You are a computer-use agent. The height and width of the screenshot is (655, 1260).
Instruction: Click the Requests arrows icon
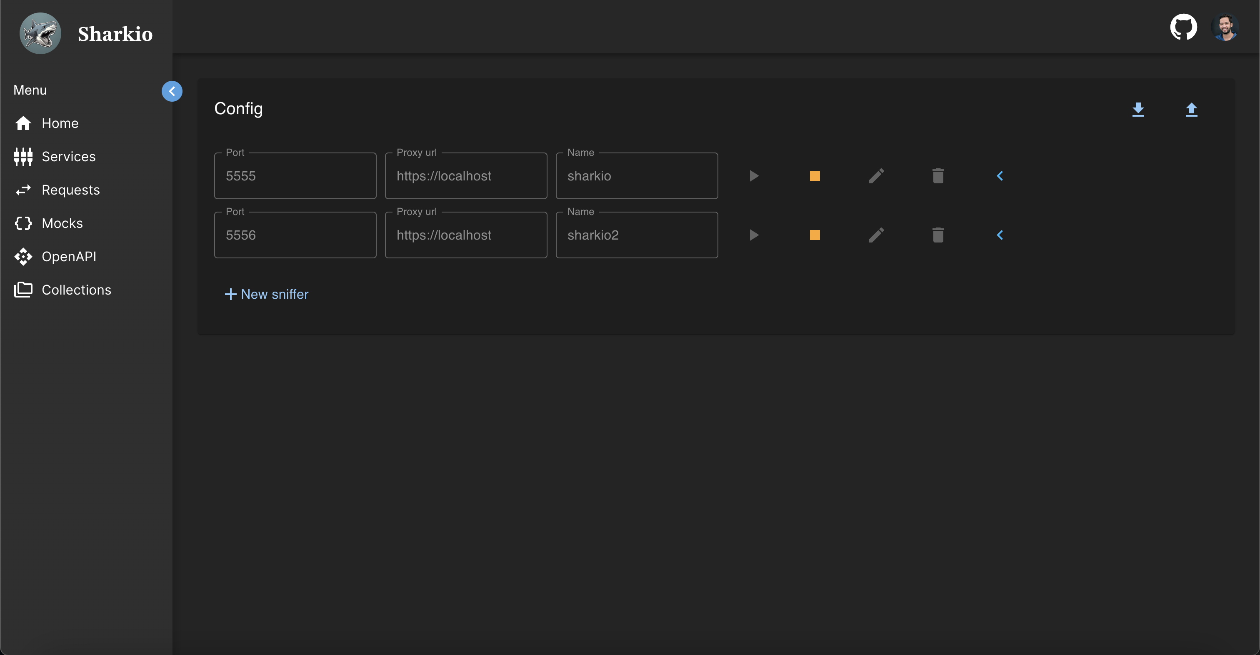[23, 190]
